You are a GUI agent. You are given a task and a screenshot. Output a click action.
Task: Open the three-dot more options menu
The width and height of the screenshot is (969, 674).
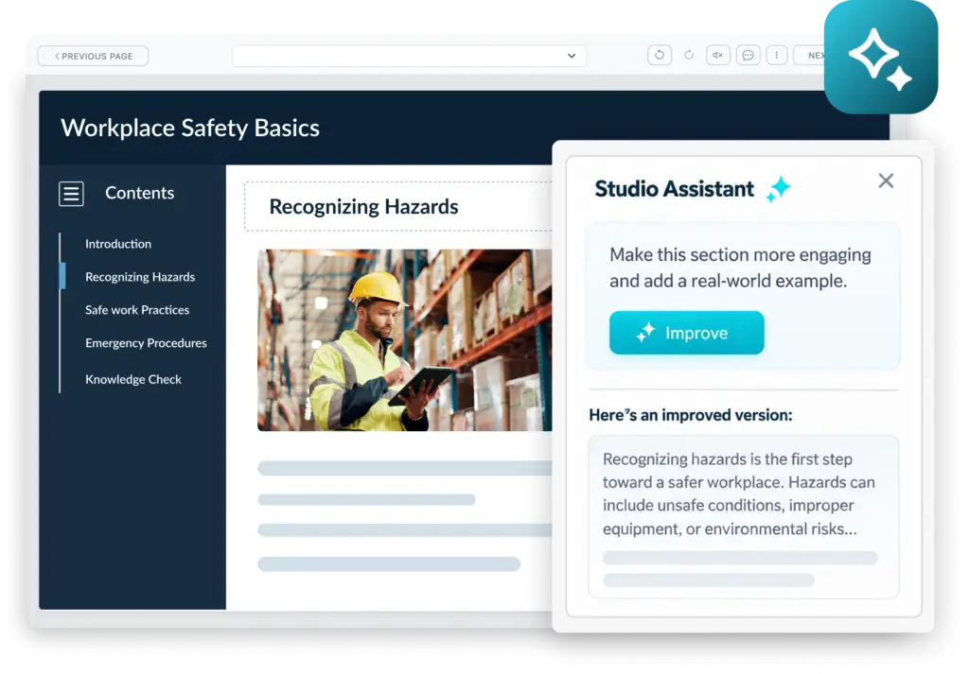pyautogui.click(x=776, y=56)
